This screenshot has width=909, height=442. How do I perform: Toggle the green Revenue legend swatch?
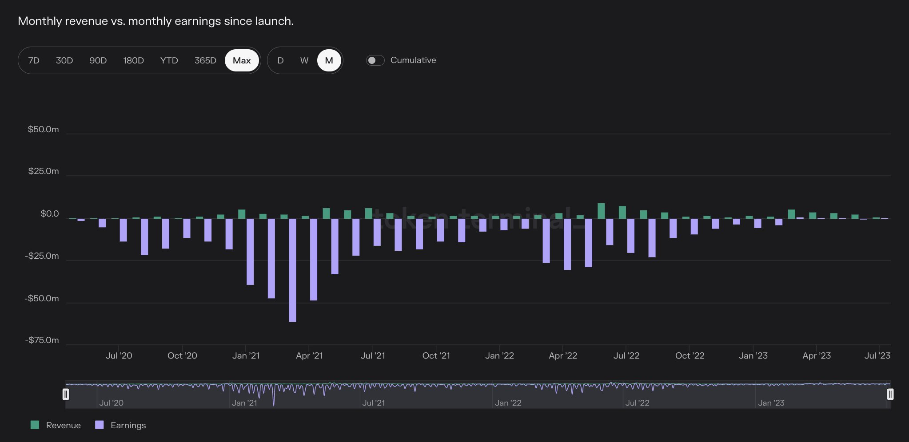pyautogui.click(x=35, y=425)
